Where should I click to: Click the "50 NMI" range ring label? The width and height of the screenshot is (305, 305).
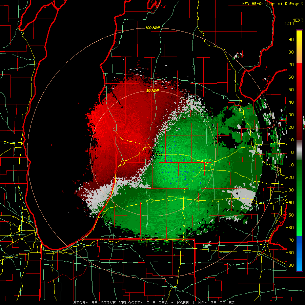click(152, 90)
